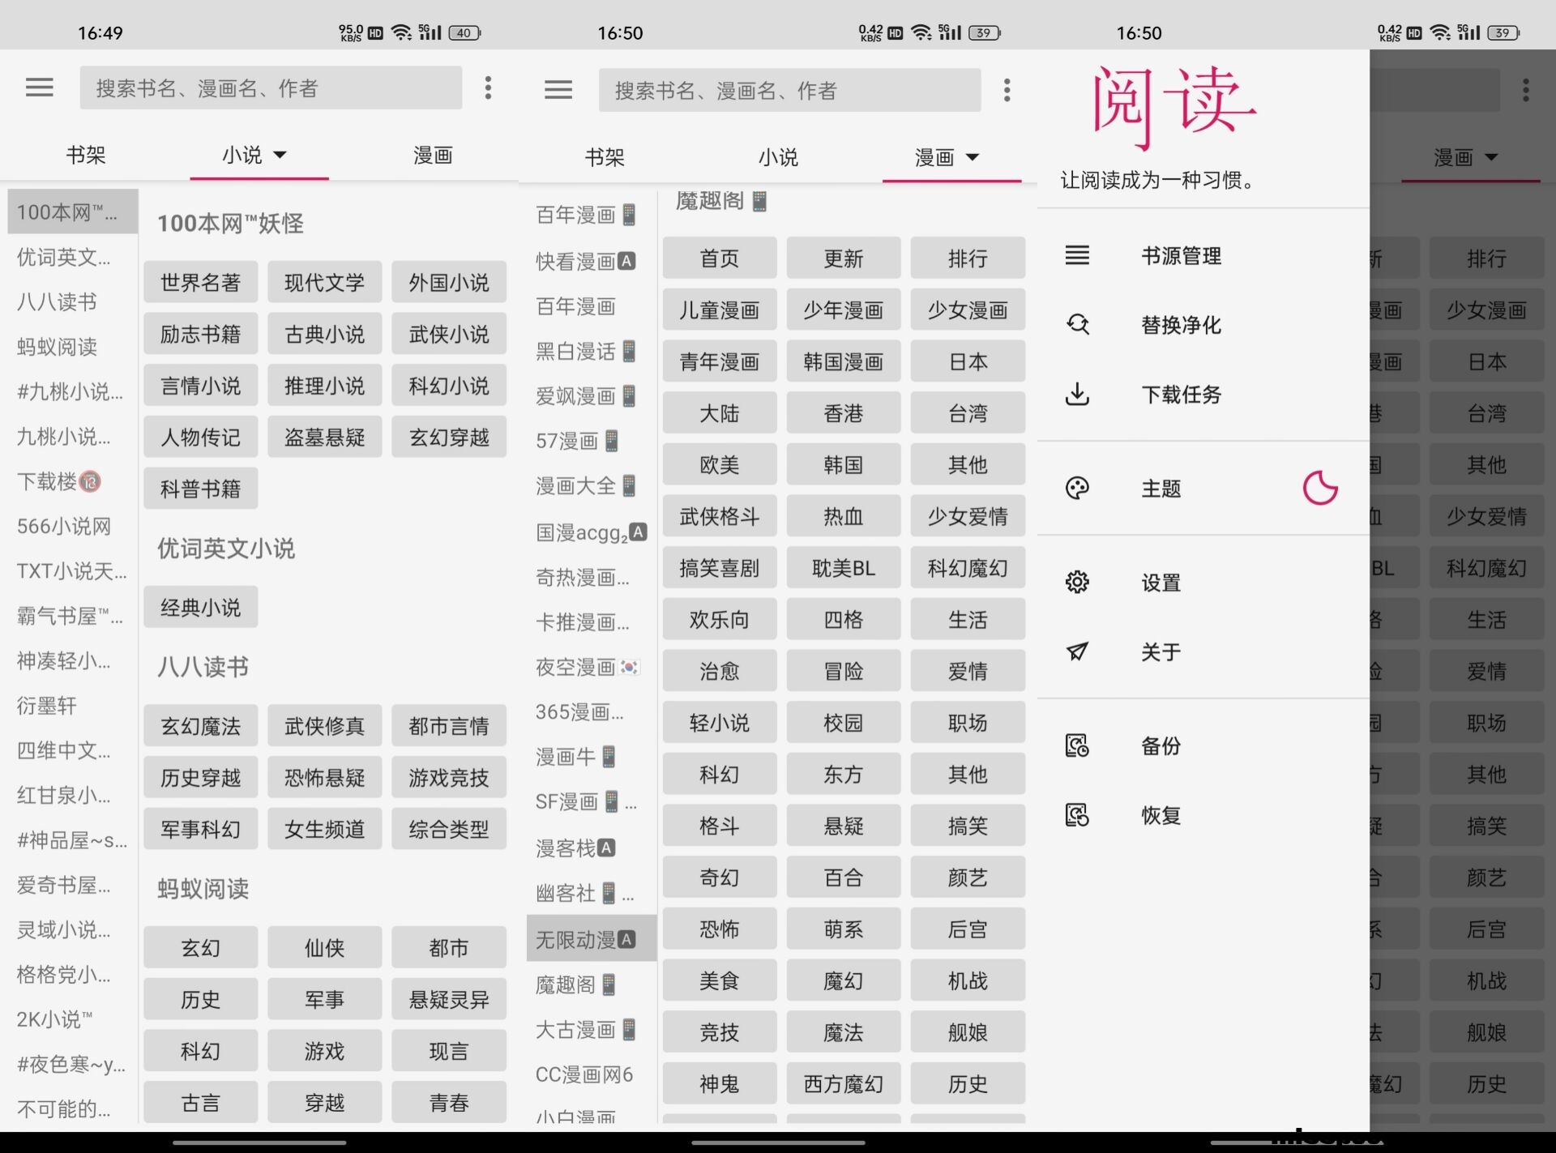Focus the search field in left screen
Viewport: 1556px width, 1153px height.
pyautogui.click(x=271, y=88)
